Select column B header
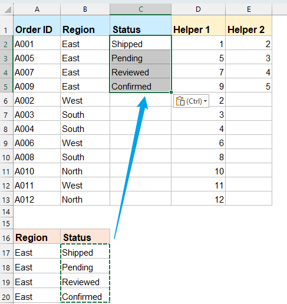Image resolution: width=287 pixels, height=304 pixels. point(85,9)
